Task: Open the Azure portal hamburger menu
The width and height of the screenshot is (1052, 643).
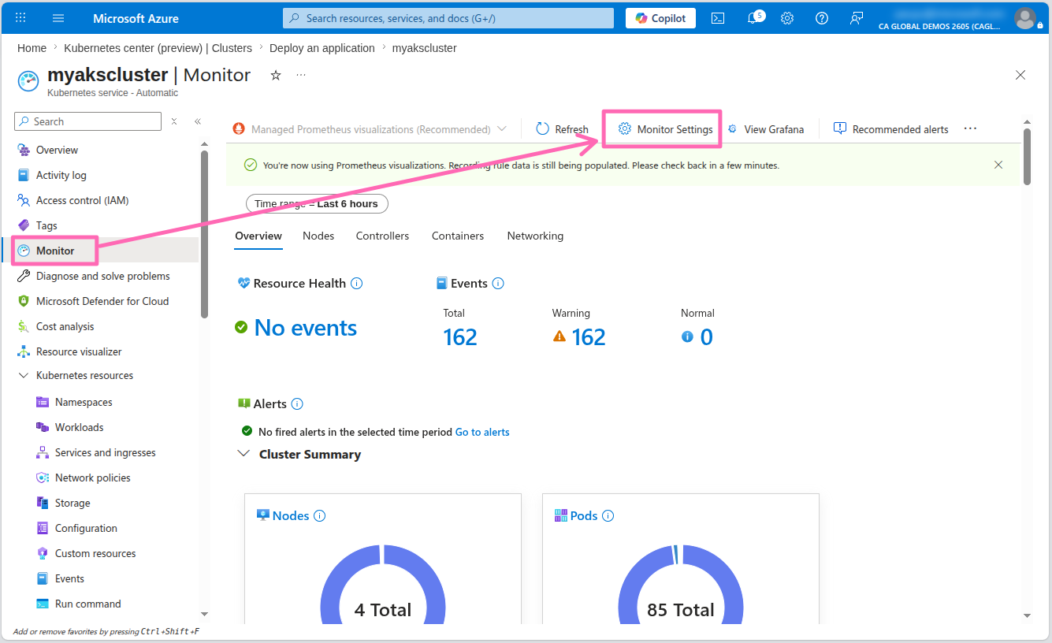Action: tap(58, 18)
